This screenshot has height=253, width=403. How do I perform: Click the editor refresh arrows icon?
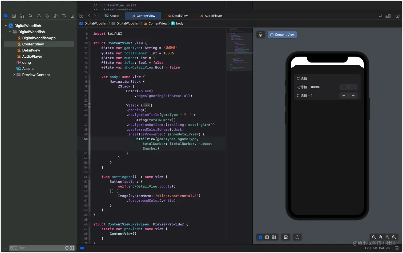[x=381, y=16]
